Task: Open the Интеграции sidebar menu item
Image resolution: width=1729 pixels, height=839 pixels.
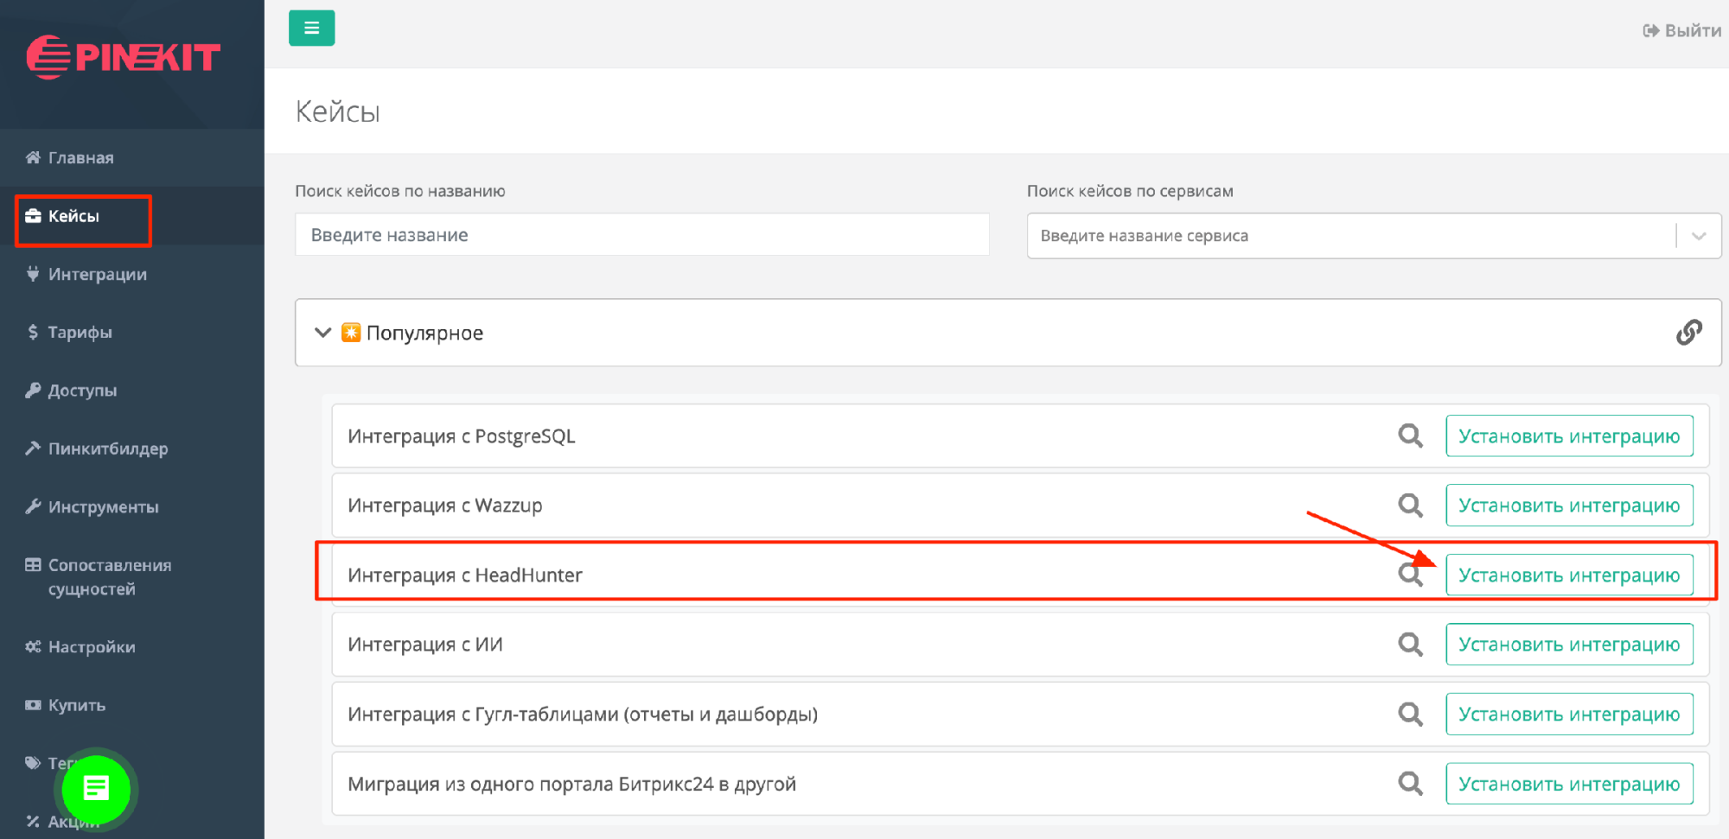Action: (x=97, y=275)
